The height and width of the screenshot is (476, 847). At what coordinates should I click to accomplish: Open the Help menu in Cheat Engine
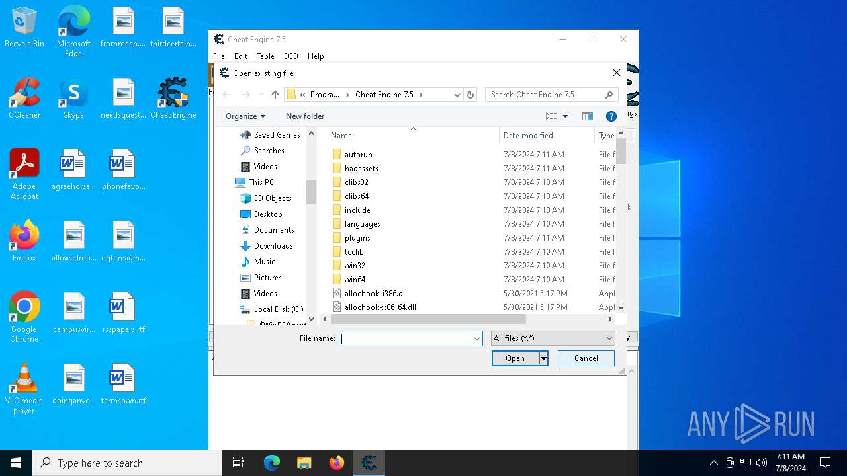[x=316, y=56]
